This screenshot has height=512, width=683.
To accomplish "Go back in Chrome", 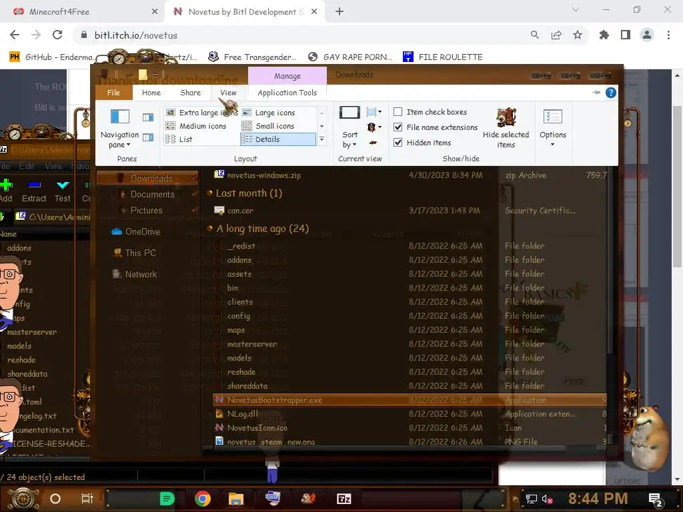I will pyautogui.click(x=15, y=35).
